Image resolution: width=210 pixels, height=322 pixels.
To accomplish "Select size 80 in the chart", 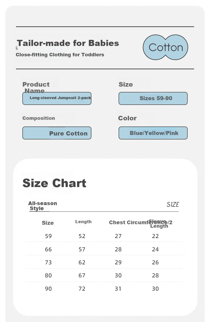I will 48,275.
